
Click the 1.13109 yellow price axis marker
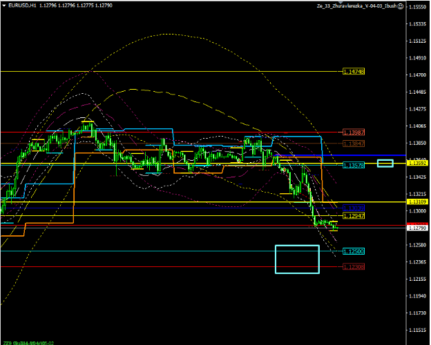(x=416, y=202)
